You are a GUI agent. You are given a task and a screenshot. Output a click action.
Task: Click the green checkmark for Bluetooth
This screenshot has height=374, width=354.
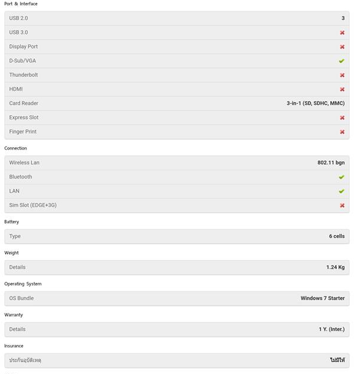(342, 177)
